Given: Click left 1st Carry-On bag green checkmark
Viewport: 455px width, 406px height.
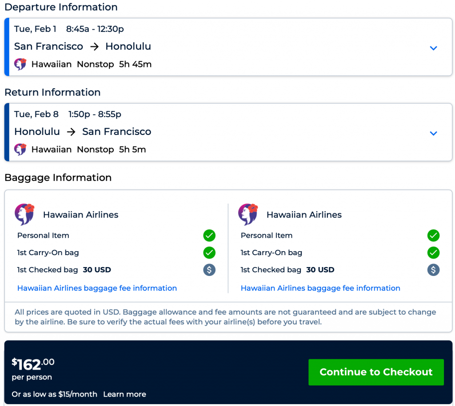Looking at the screenshot, I should click(209, 253).
